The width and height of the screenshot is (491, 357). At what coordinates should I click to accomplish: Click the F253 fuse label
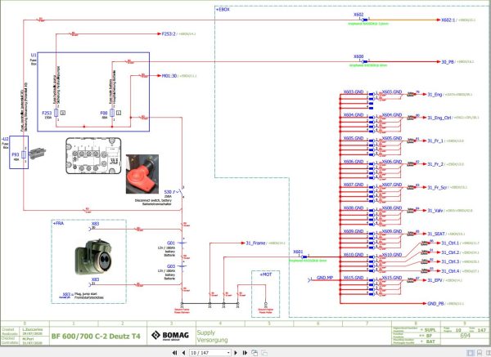[x=47, y=113]
